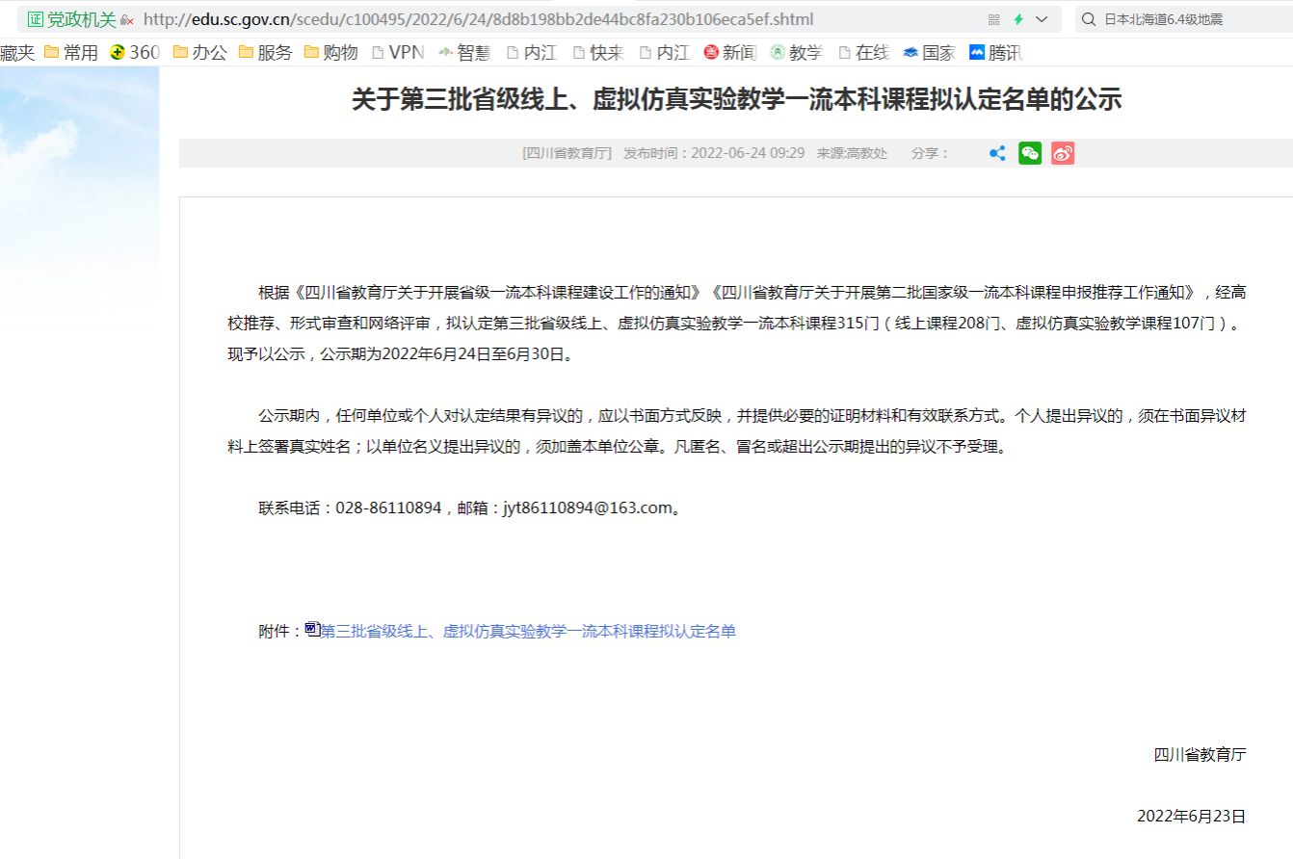Open the 常用 bookmarks folder

click(x=71, y=53)
